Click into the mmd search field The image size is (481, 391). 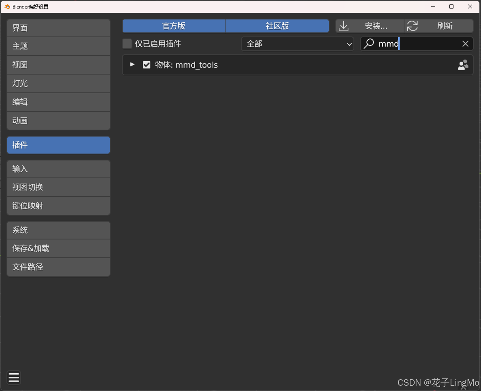pos(417,44)
